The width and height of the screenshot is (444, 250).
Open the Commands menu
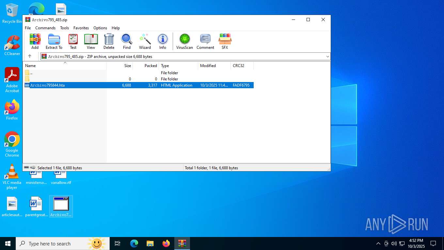(x=45, y=28)
